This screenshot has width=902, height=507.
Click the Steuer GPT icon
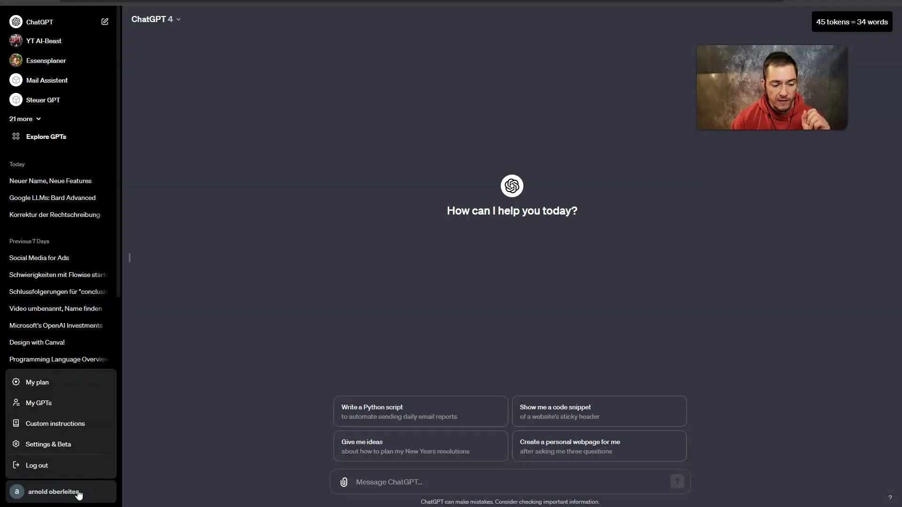point(16,100)
